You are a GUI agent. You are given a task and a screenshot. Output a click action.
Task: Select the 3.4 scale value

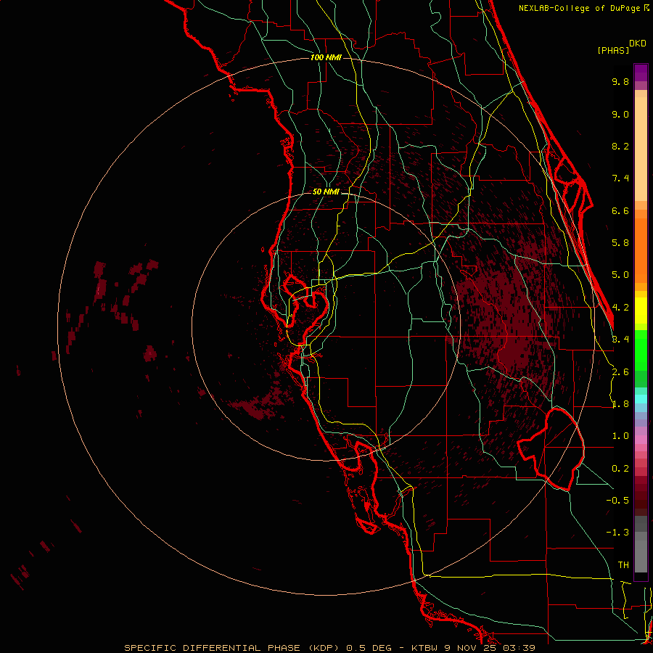tap(620, 340)
